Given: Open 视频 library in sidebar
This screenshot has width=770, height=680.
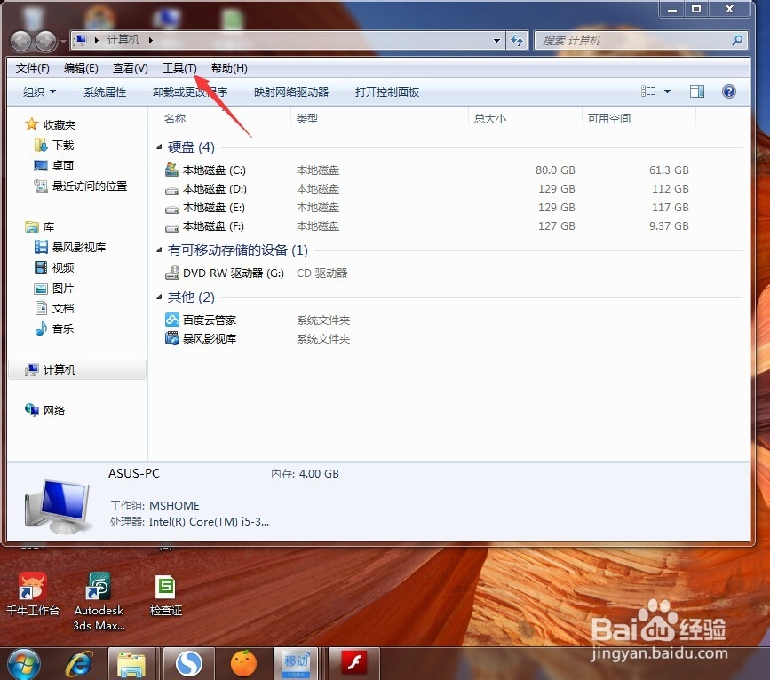Looking at the screenshot, I should tap(54, 267).
